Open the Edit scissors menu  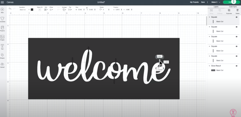click(46, 10)
